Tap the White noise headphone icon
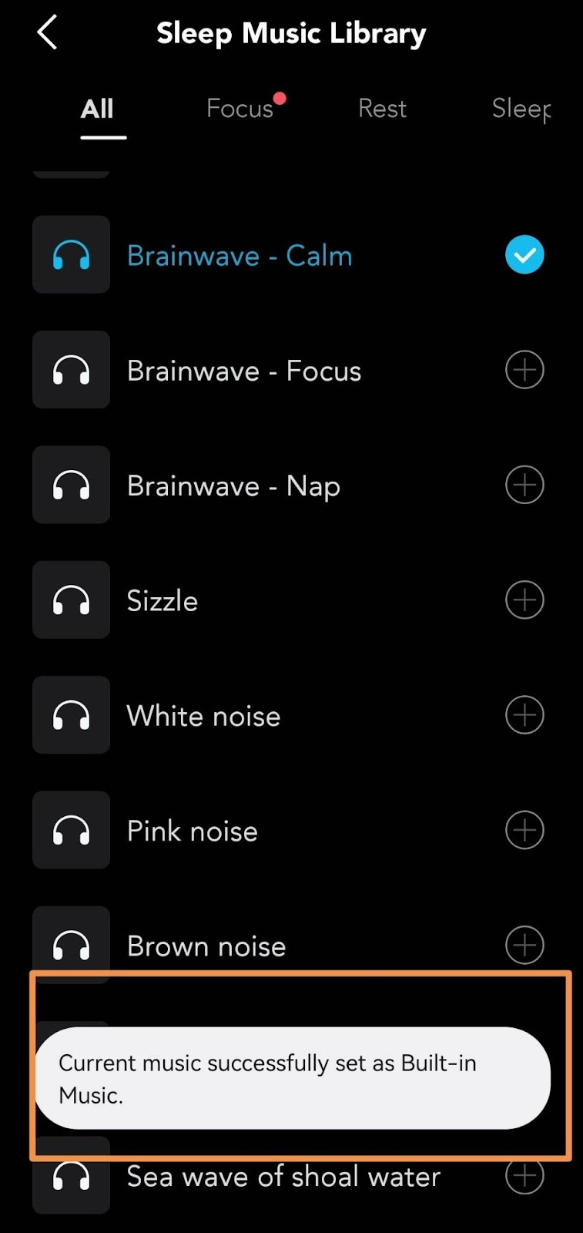The height and width of the screenshot is (1233, 583). pyautogui.click(x=71, y=715)
